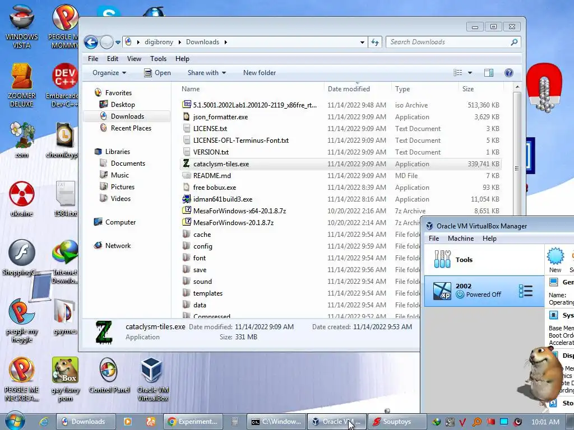Sort by Date modified column header
The height and width of the screenshot is (430, 574).
358,89
